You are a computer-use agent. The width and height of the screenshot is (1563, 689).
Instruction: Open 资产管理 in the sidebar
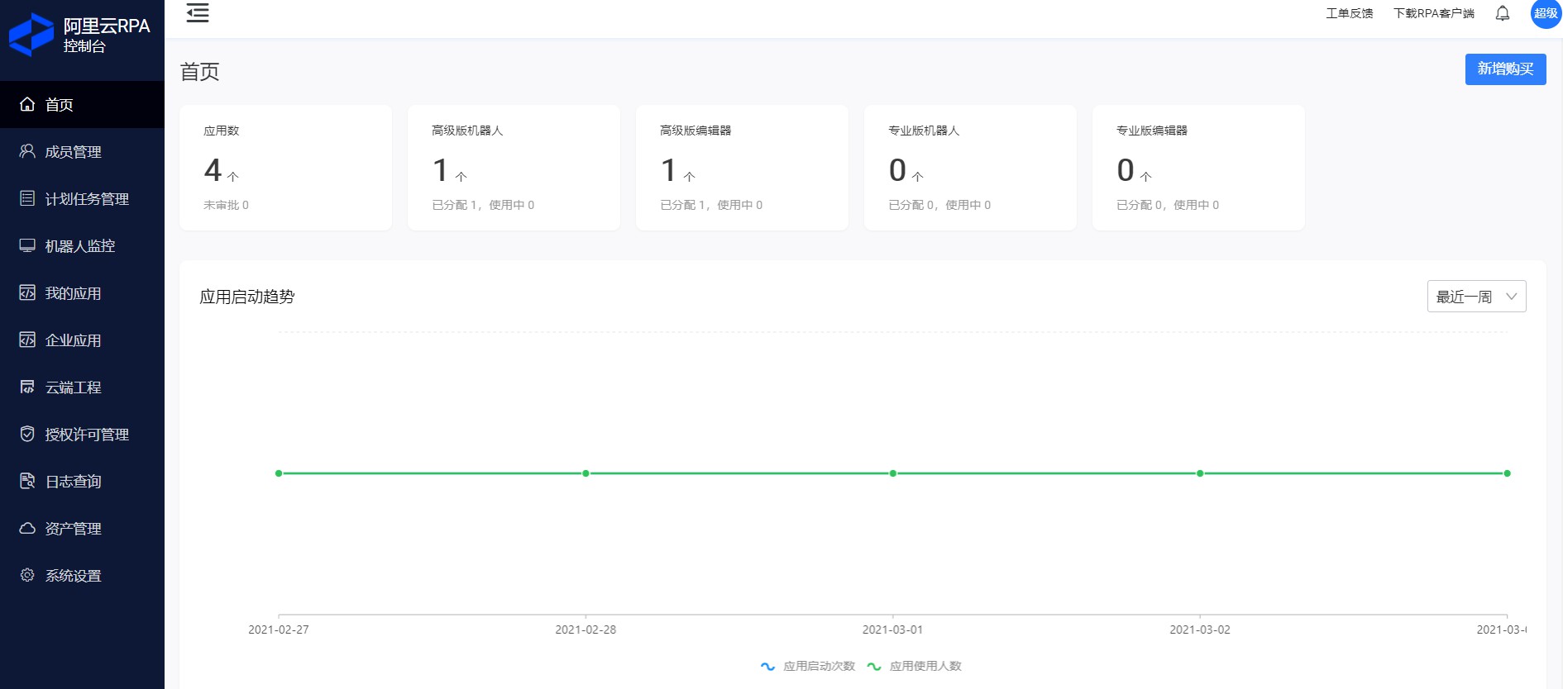(82, 528)
